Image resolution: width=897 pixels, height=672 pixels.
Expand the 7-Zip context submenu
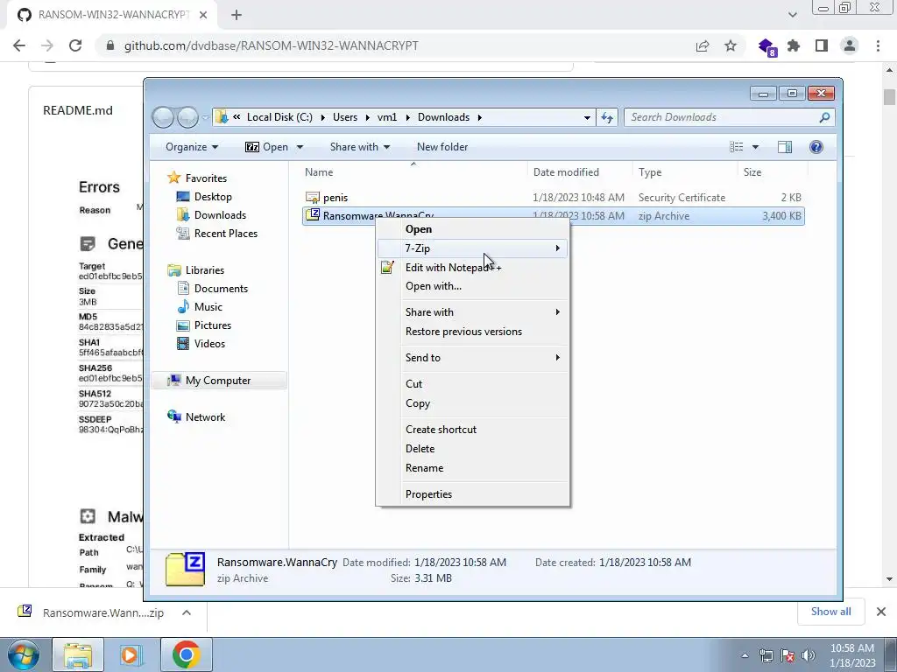(x=472, y=248)
